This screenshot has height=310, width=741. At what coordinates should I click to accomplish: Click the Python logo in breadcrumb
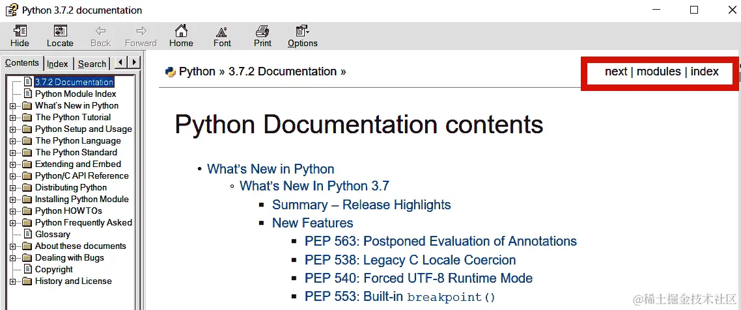pyautogui.click(x=170, y=71)
